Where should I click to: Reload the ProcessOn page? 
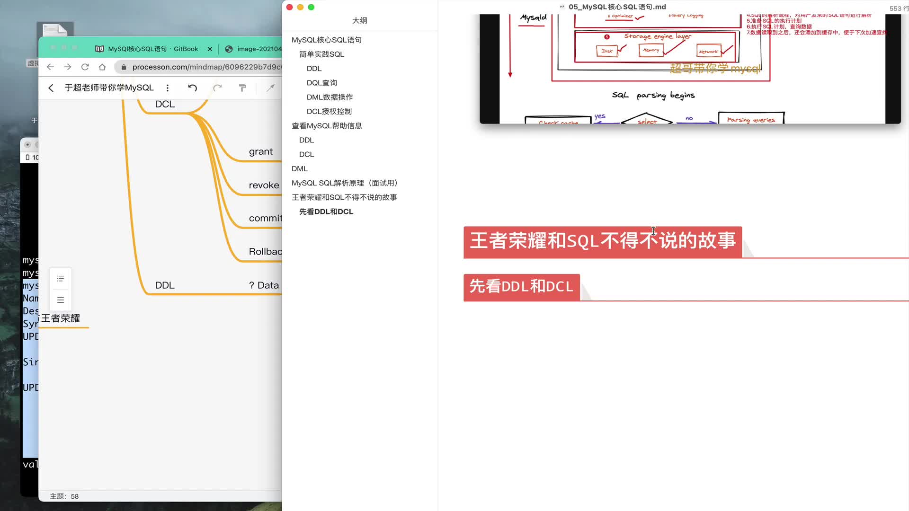[x=85, y=67]
